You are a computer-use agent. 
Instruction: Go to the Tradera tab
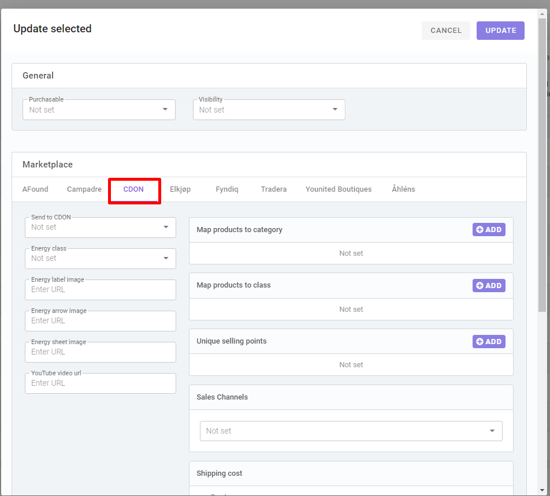(x=274, y=189)
